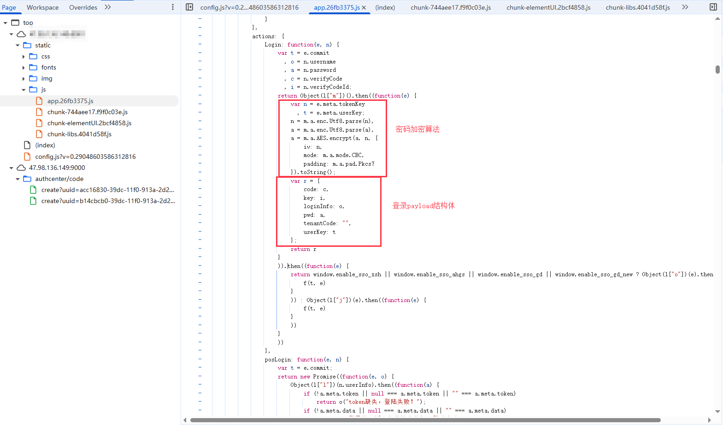Click the horizontal scrollbar of code editor

[x=425, y=420]
